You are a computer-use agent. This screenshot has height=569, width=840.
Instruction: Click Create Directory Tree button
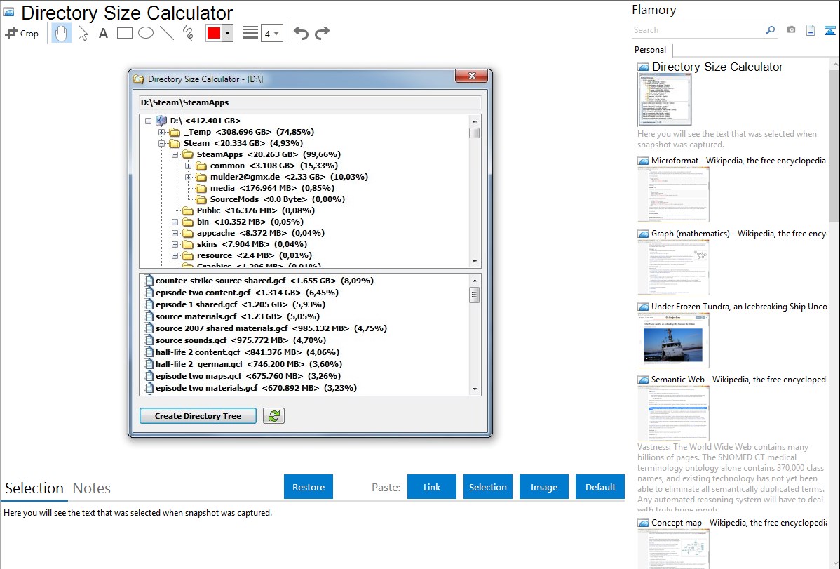198,416
